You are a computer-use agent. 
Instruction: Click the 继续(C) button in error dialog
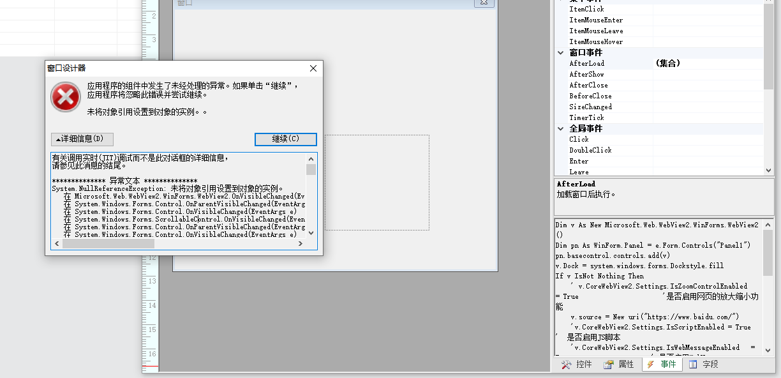tap(285, 139)
